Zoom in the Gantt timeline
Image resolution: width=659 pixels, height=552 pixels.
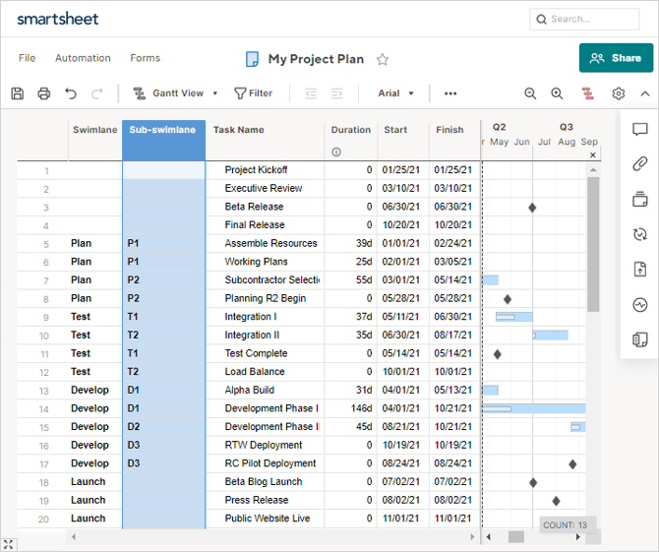[557, 93]
